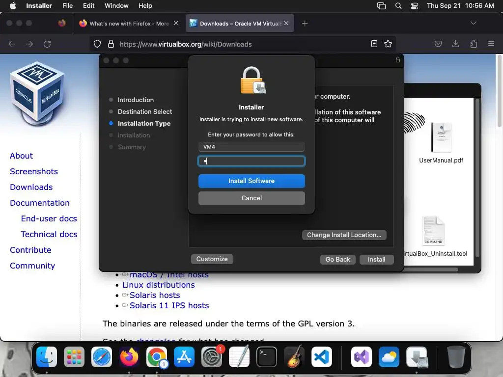Open the Solaris hosts link
Screen dimensions: 503x377
[x=155, y=295]
